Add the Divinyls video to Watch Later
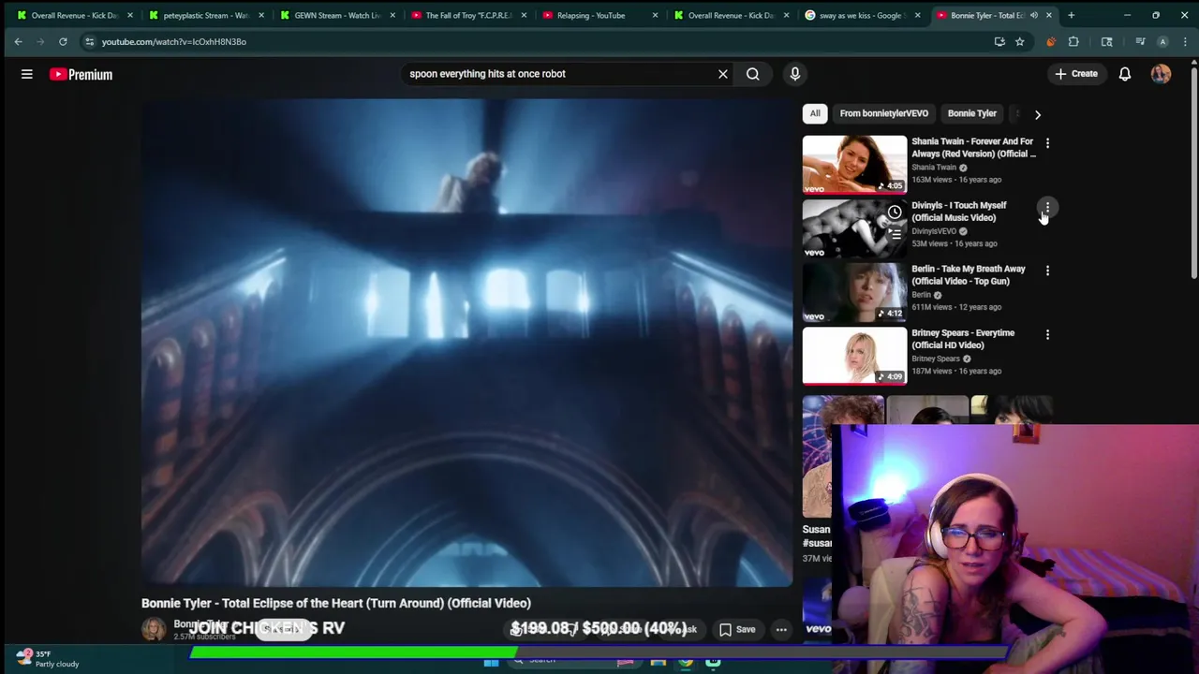Image resolution: width=1199 pixels, height=674 pixels. click(x=895, y=212)
